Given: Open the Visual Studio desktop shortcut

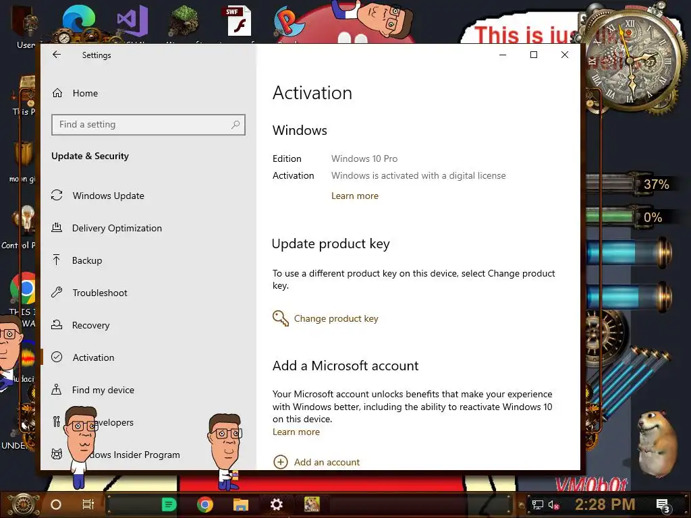Looking at the screenshot, I should coord(132,22).
